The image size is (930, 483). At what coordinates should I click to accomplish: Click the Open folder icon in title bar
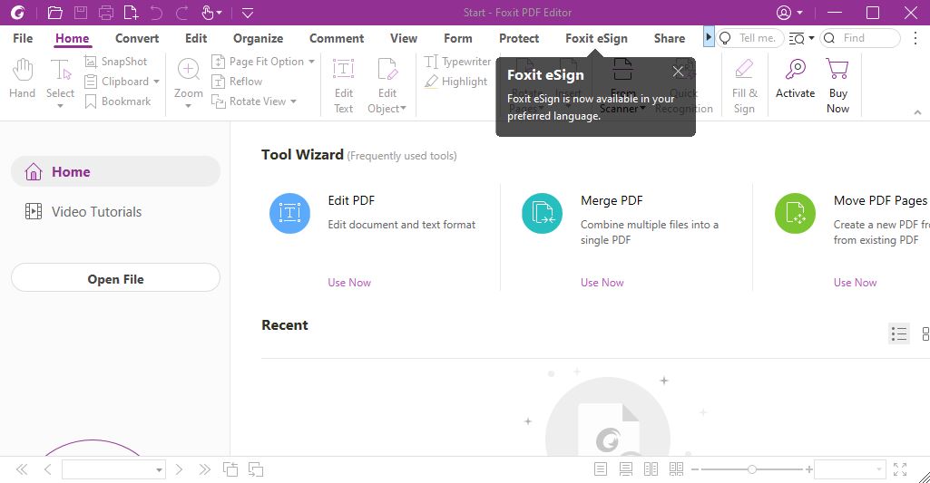55,13
